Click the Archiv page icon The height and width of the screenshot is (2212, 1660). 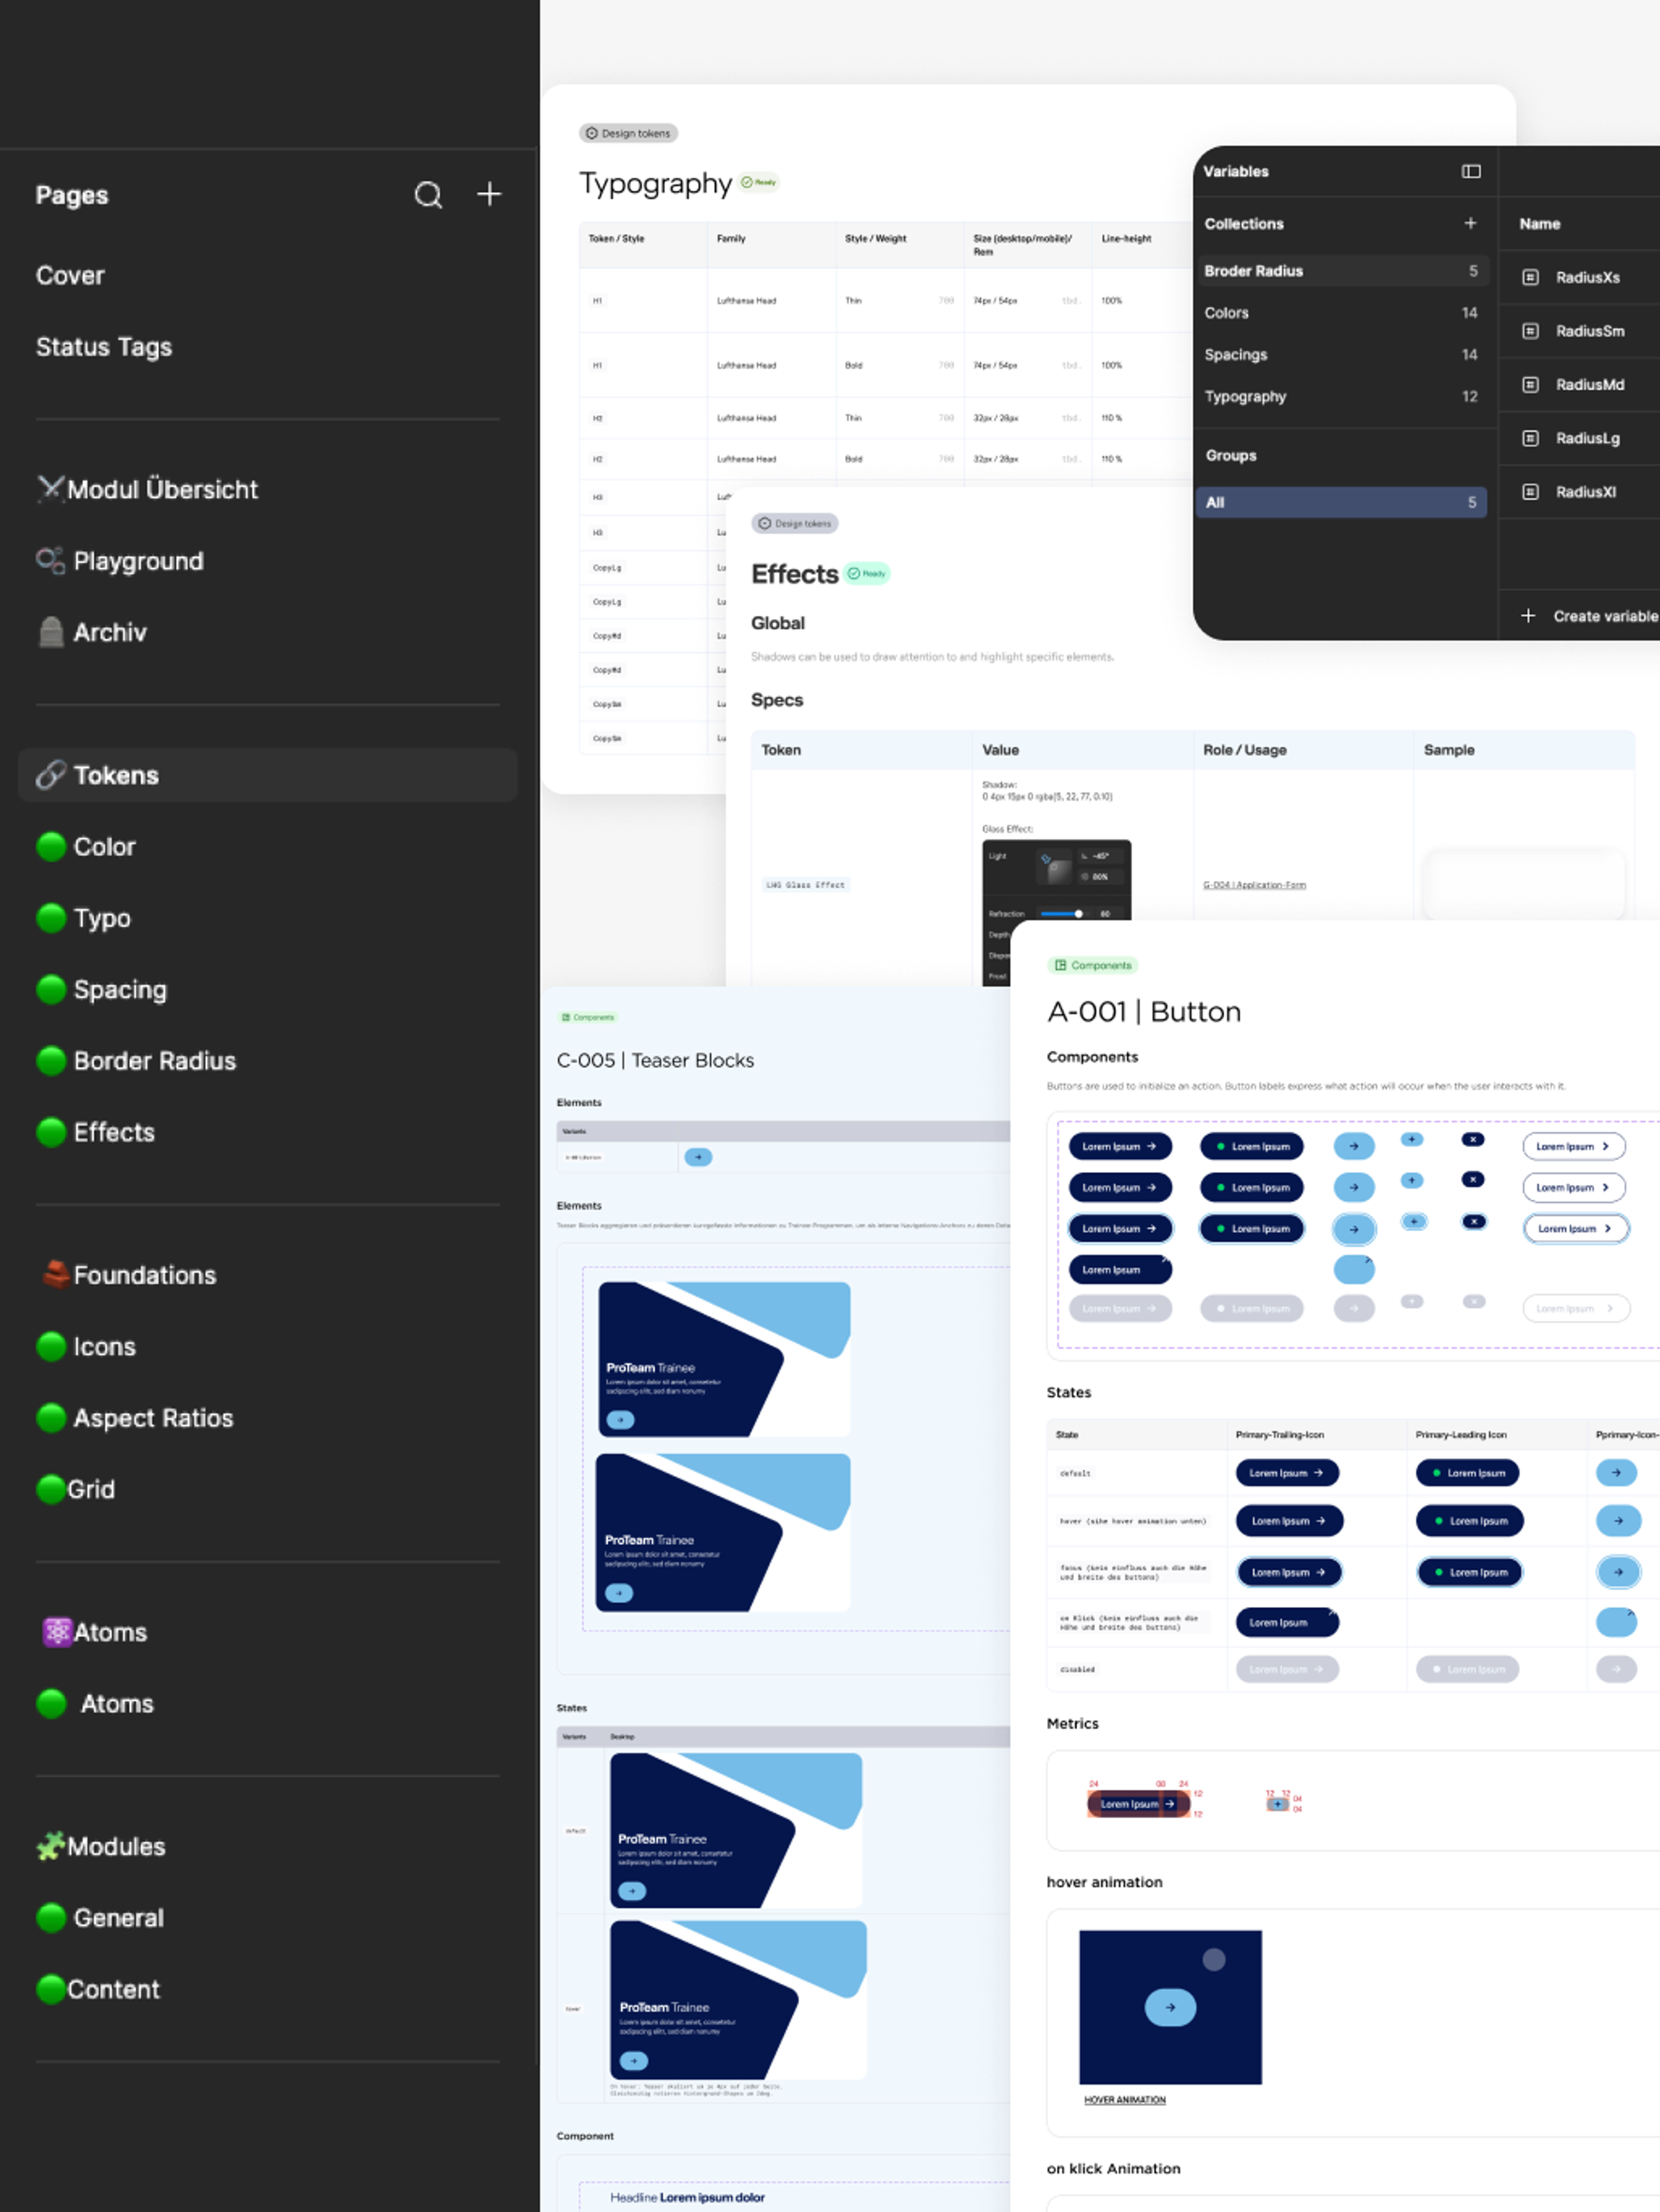tap(51, 632)
